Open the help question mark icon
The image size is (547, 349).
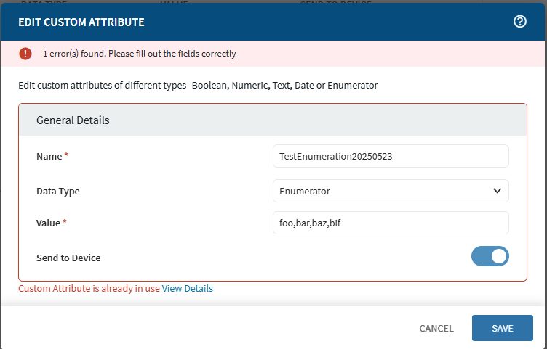[520, 22]
